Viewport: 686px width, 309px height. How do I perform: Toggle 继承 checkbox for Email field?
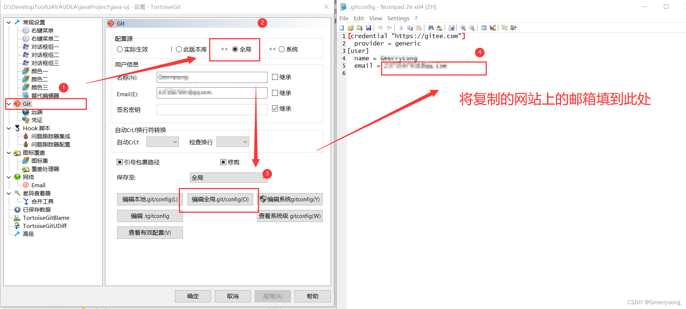(x=275, y=93)
